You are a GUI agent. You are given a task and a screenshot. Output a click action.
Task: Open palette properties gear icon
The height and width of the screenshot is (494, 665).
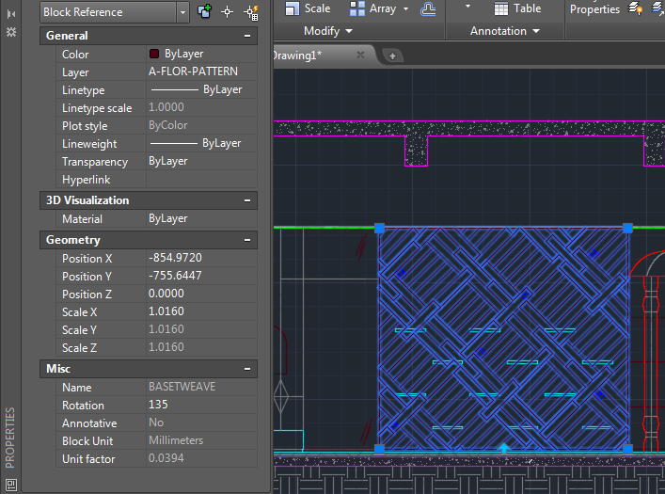(x=11, y=32)
